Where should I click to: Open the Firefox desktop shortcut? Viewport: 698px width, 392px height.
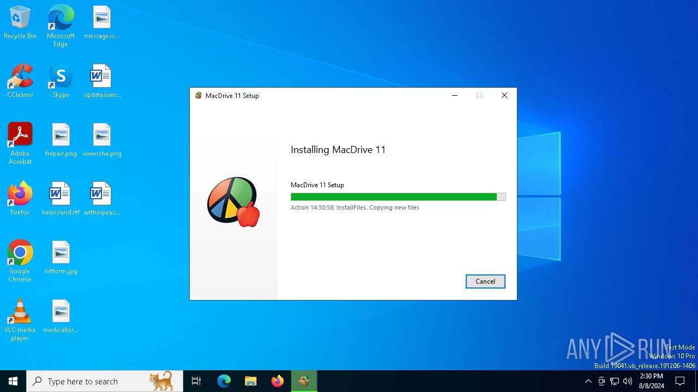pyautogui.click(x=20, y=199)
